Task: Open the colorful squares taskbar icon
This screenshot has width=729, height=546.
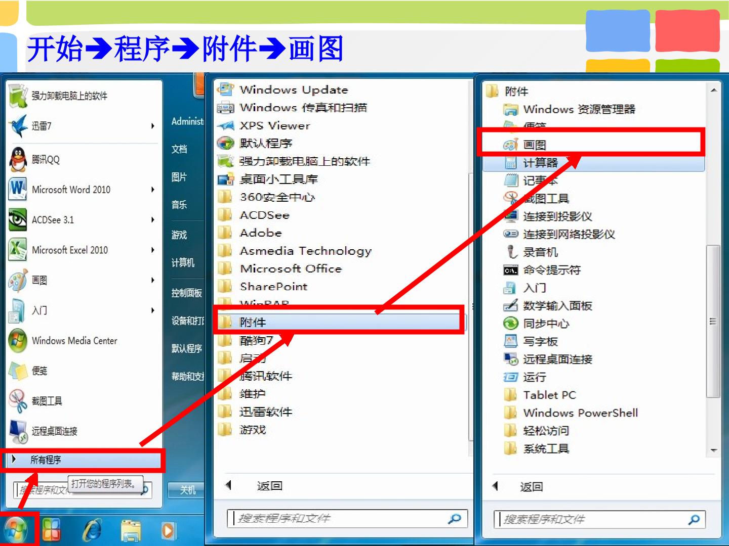Action: pos(52,530)
